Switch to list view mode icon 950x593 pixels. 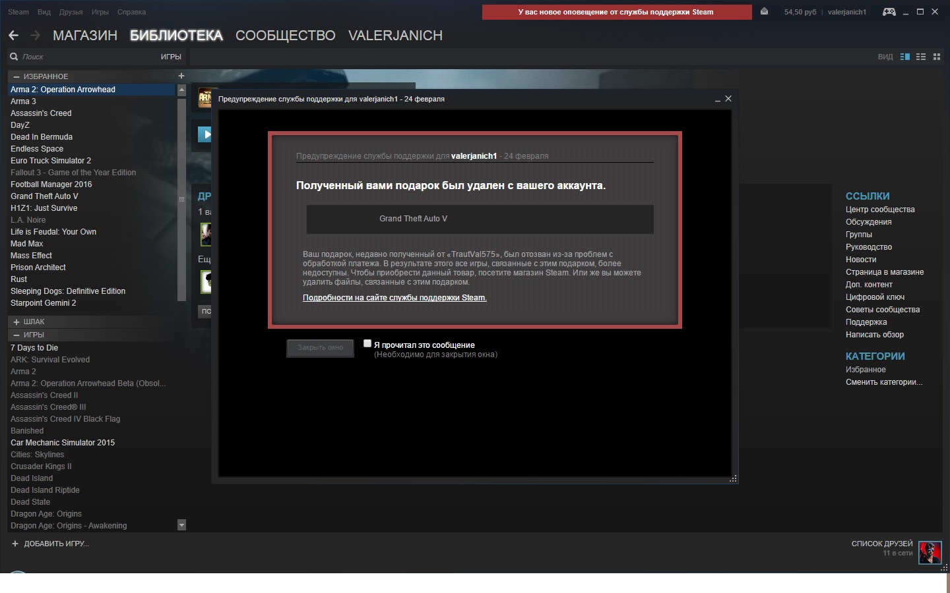[921, 57]
